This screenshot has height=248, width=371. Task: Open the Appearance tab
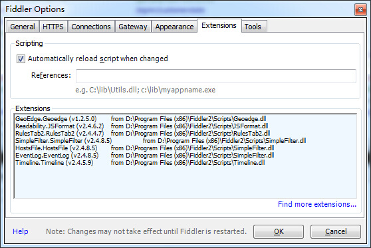tap(174, 27)
